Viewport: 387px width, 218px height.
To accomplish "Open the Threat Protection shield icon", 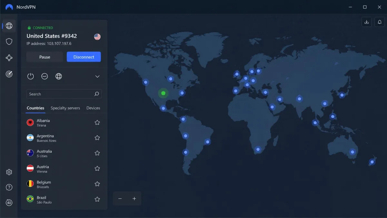I will tap(9, 41).
